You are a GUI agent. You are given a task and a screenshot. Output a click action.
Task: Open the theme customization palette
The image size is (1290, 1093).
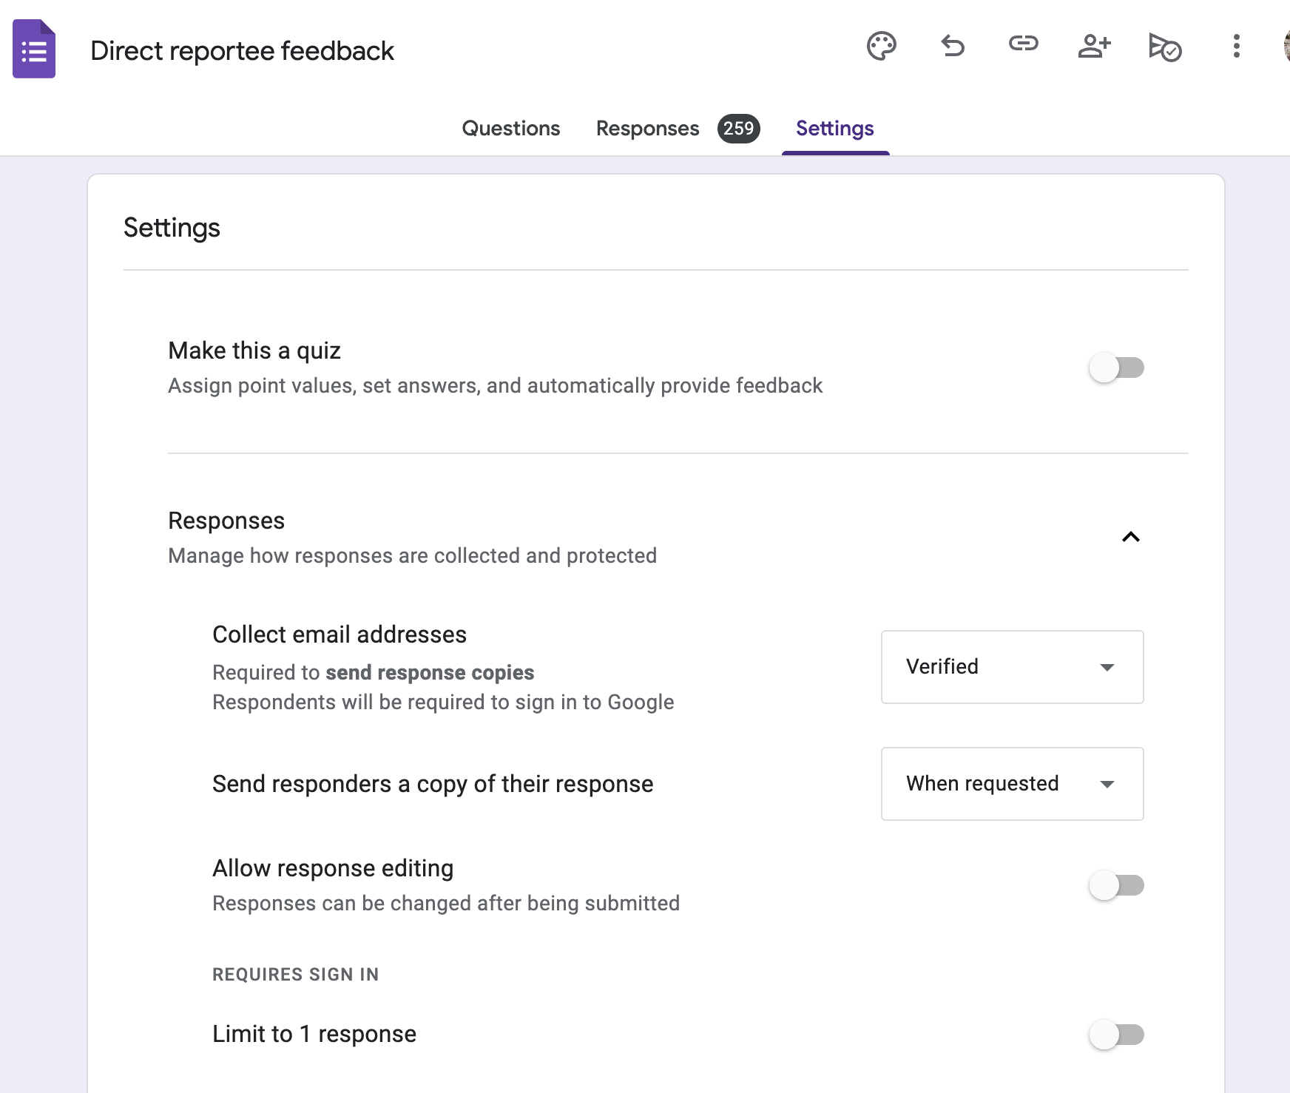pos(880,47)
